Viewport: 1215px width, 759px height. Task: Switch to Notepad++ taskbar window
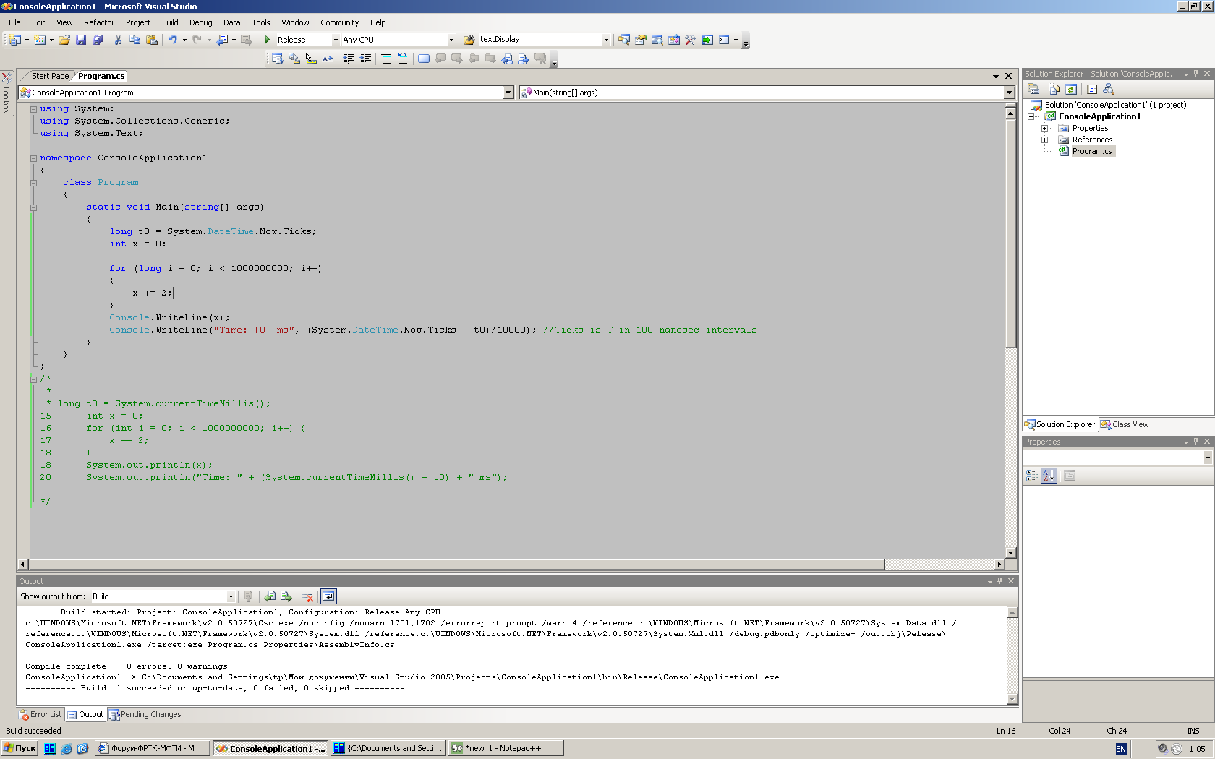pos(505,748)
